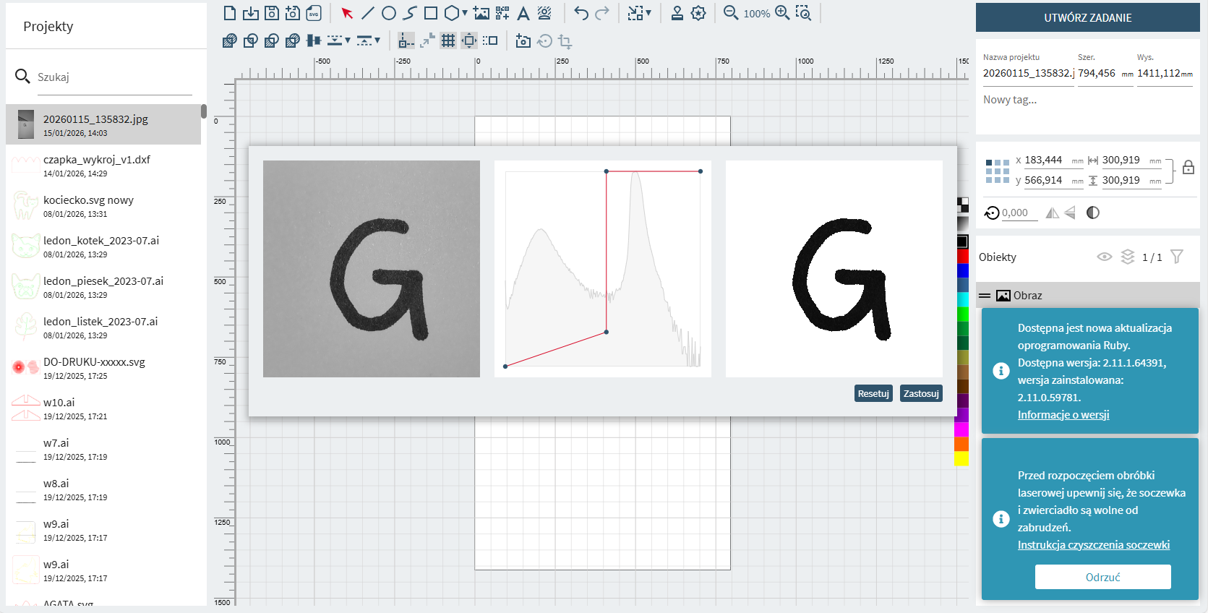Image resolution: width=1208 pixels, height=613 pixels.
Task: Select the line drawing tool
Action: [x=368, y=13]
